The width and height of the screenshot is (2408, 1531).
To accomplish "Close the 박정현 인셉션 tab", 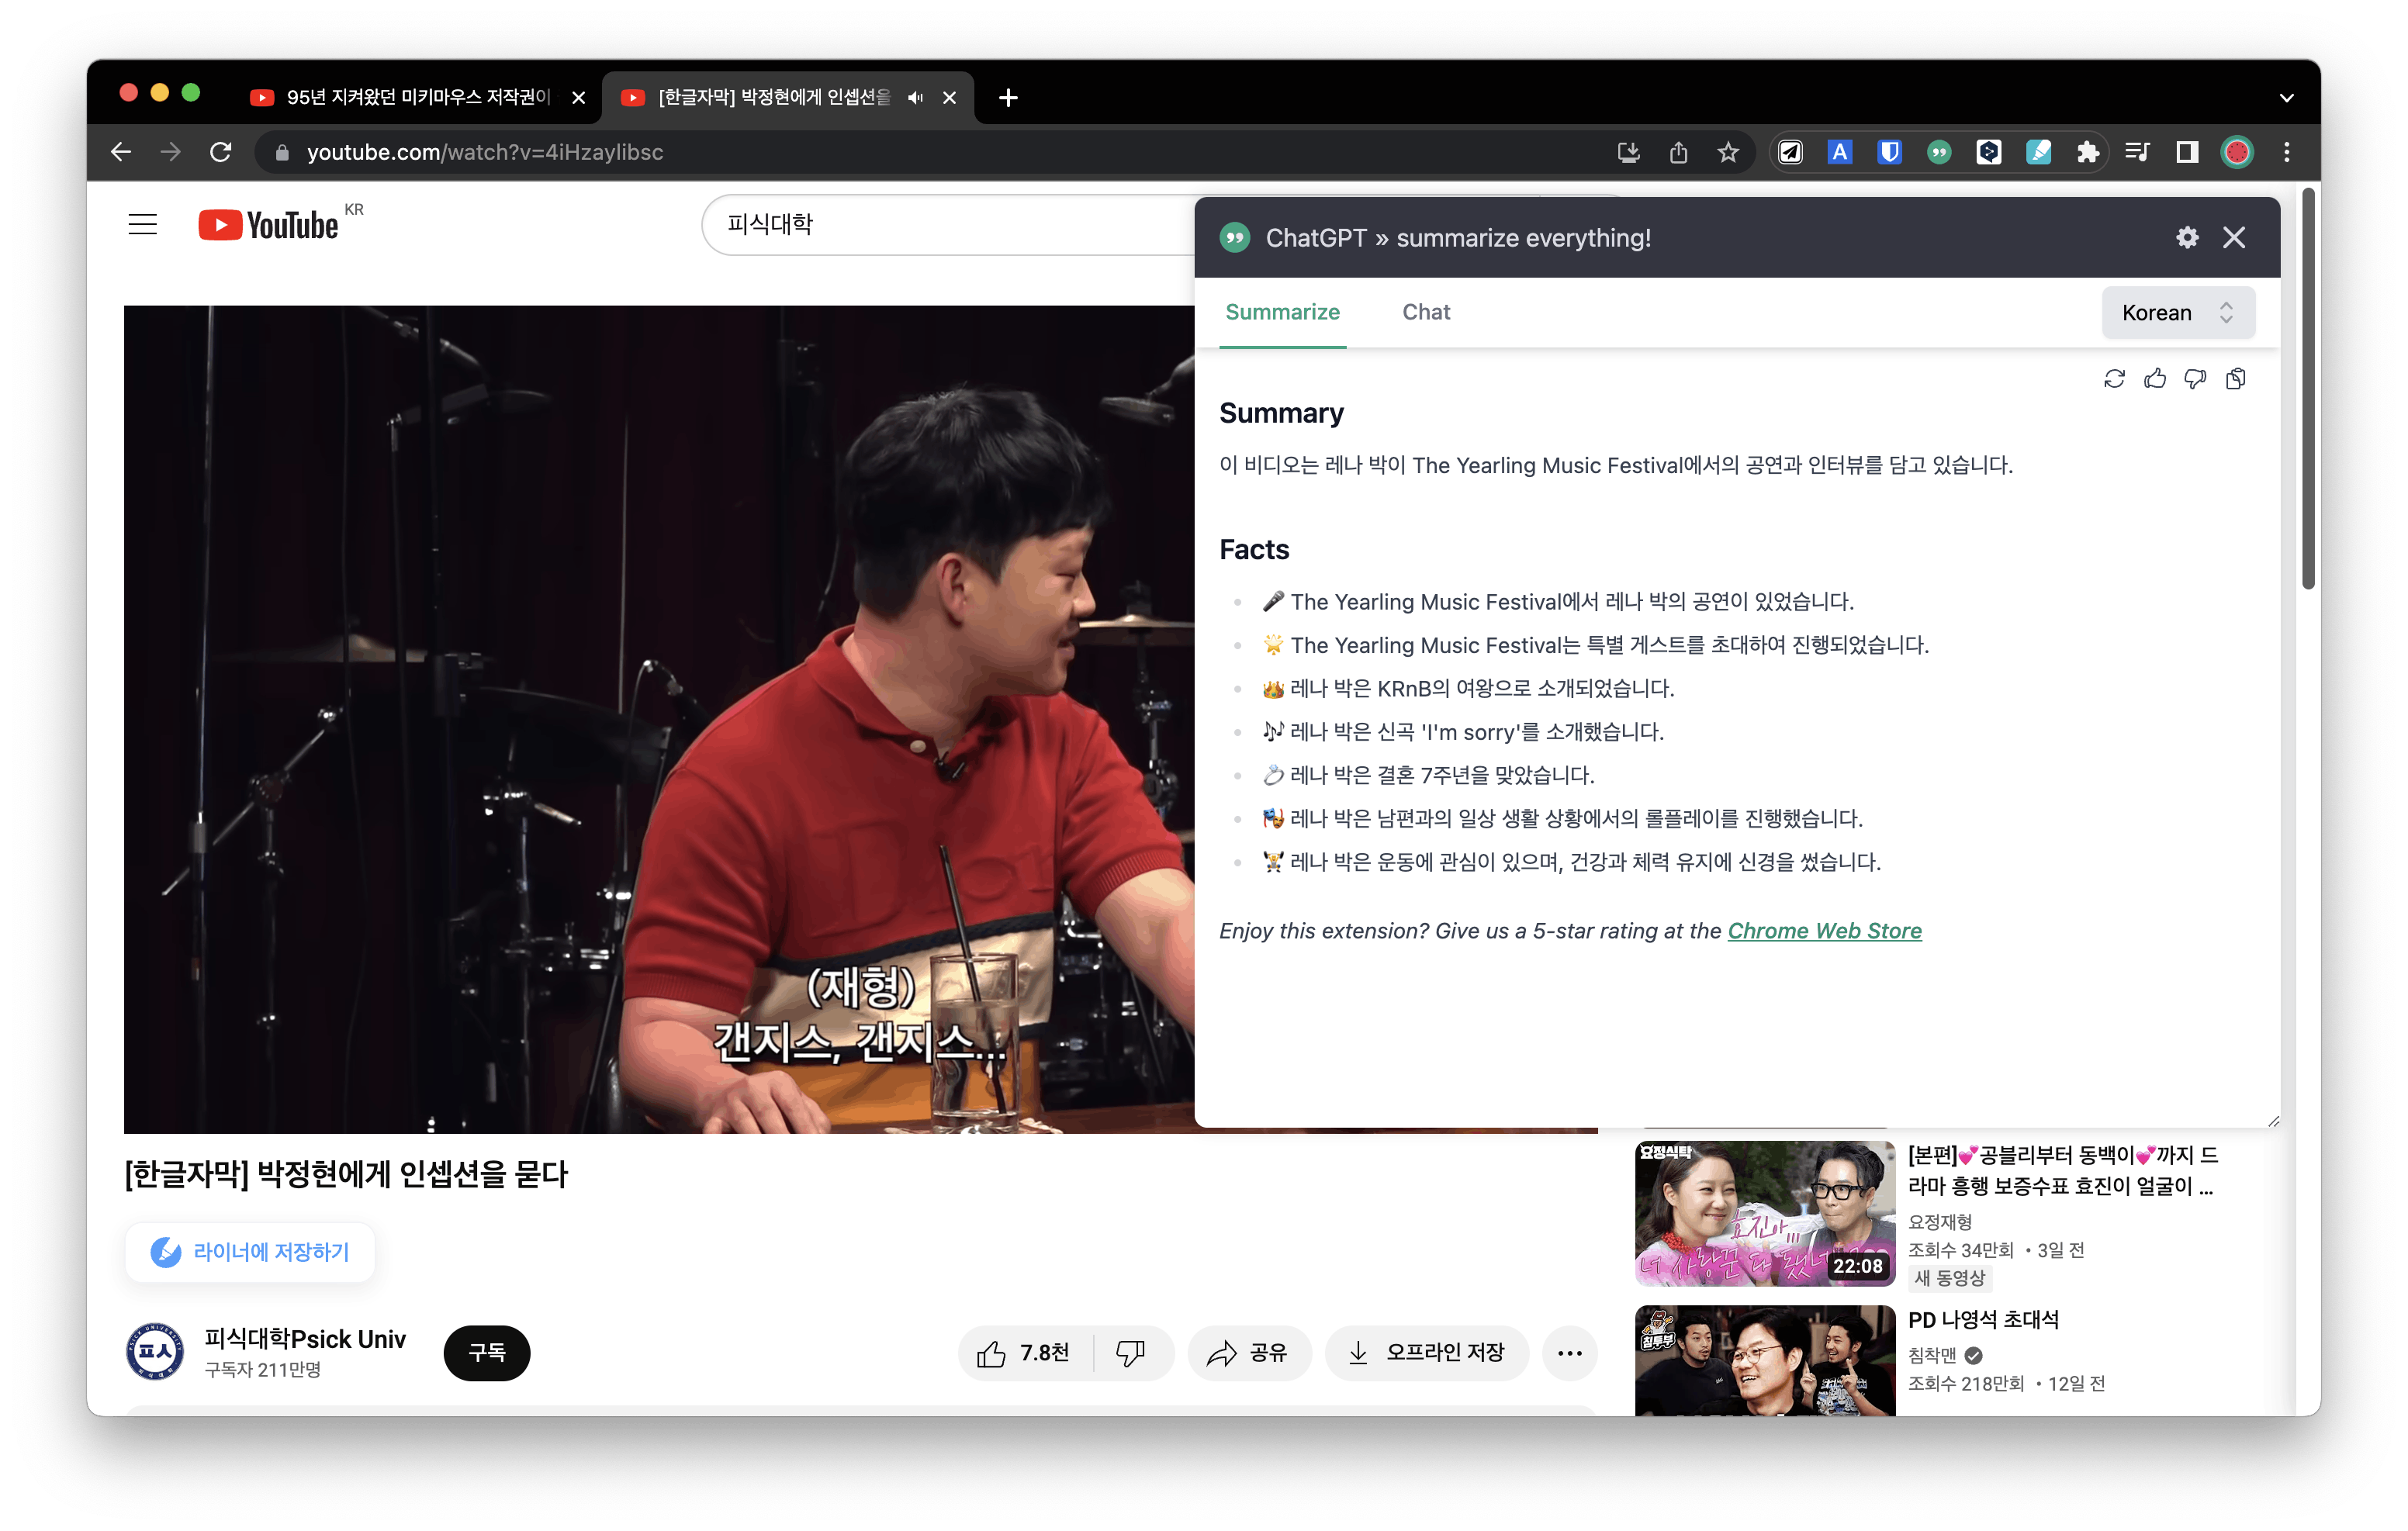I will (949, 98).
